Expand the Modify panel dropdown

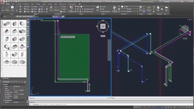pyautogui.click(x=36, y=14)
